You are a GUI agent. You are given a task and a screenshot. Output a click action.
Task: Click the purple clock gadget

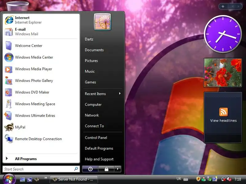223,34
